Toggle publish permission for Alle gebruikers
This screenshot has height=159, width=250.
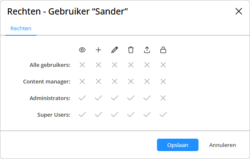[x=147, y=65]
